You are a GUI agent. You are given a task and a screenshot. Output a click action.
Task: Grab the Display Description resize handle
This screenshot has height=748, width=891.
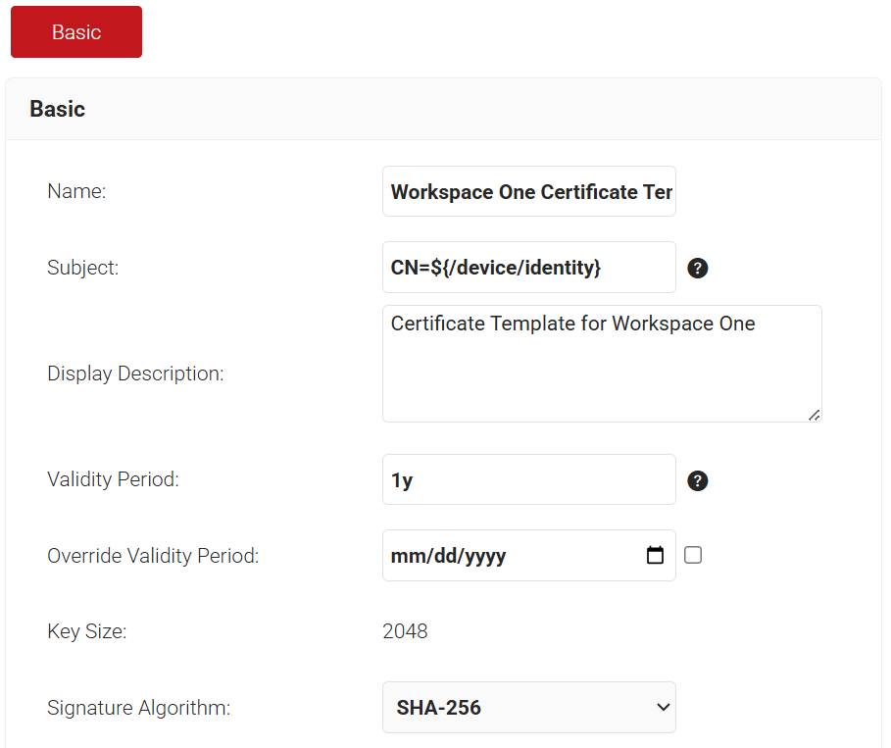pos(815,415)
